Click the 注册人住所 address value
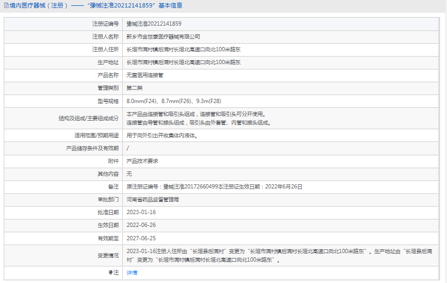Image resolution: width=447 pixels, height=283 pixels. click(x=184, y=50)
